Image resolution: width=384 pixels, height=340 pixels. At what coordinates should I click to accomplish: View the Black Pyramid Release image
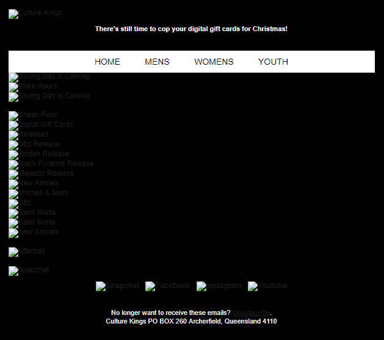(x=51, y=164)
